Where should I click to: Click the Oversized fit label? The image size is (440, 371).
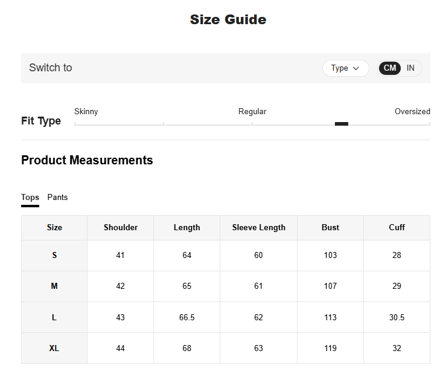[x=412, y=112]
